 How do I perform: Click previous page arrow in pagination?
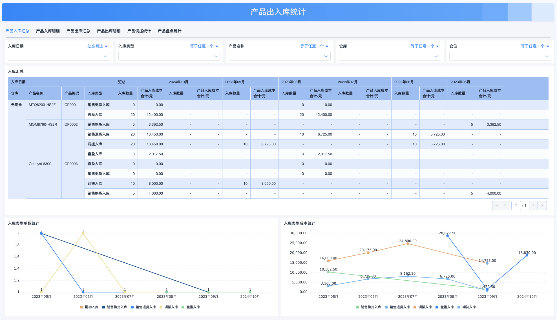pyautogui.click(x=505, y=206)
